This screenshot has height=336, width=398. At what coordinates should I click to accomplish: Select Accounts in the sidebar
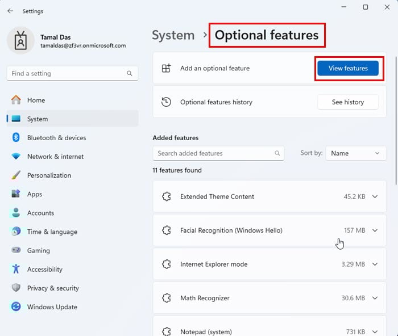click(40, 213)
